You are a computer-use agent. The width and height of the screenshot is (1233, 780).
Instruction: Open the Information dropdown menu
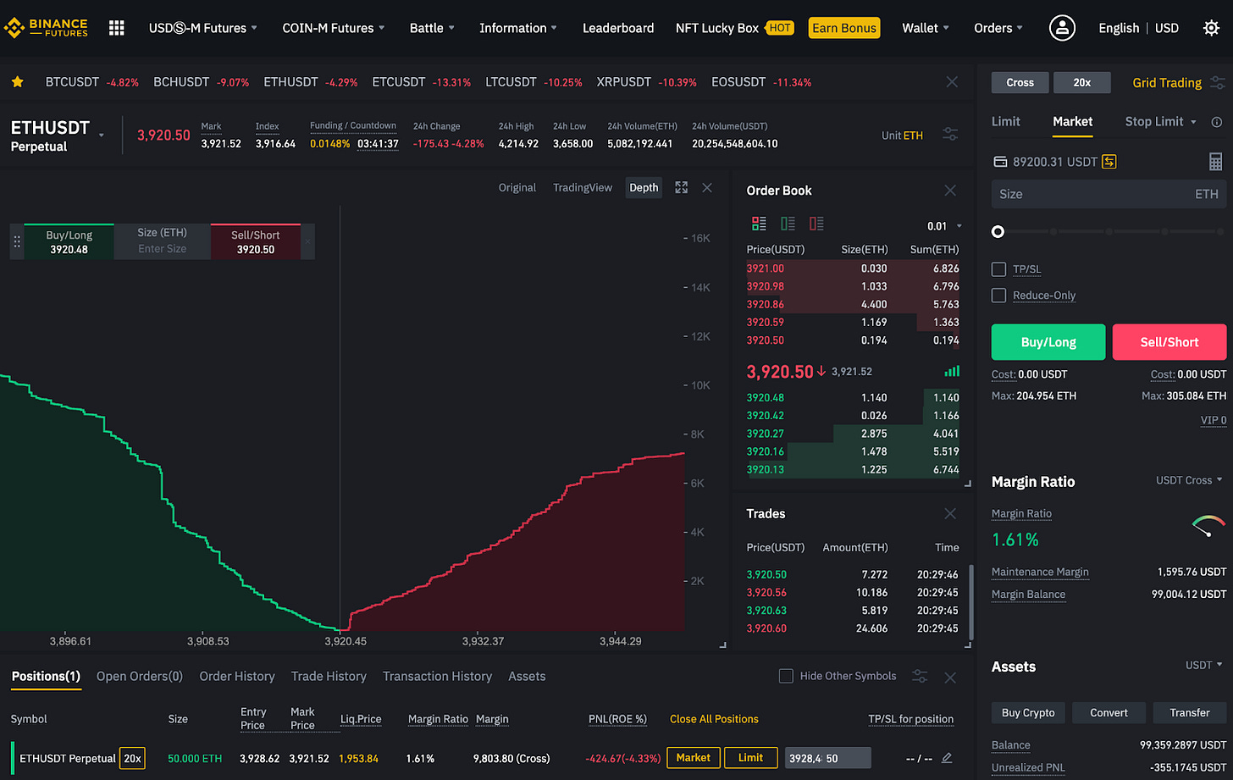(x=518, y=28)
